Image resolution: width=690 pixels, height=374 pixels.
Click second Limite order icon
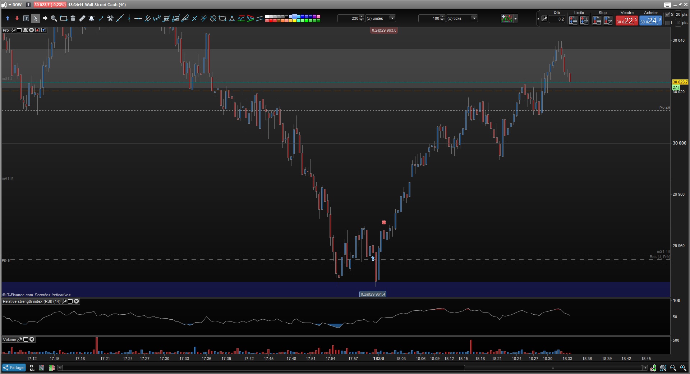coord(584,20)
